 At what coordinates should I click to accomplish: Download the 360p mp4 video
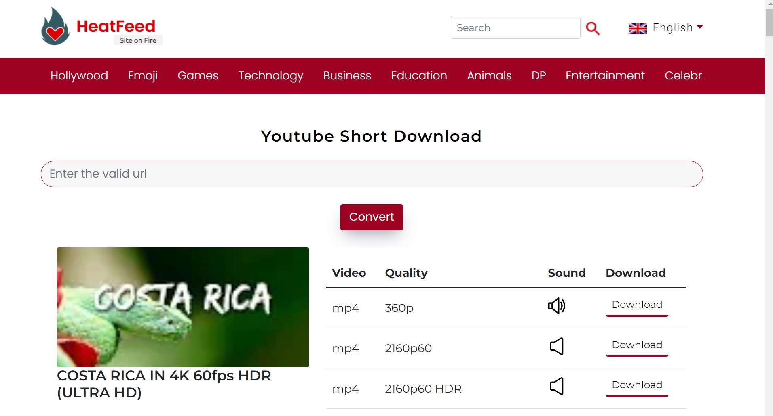[637, 305]
